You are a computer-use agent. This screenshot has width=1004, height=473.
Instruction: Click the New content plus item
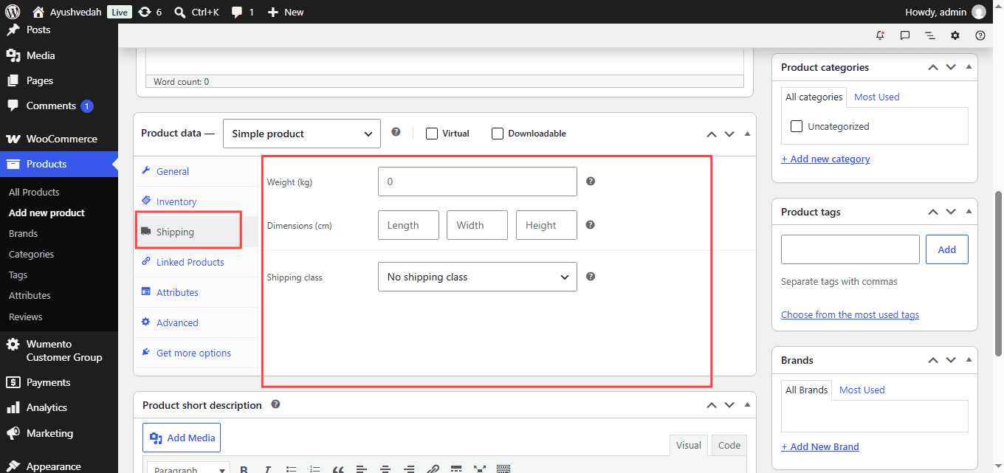click(285, 12)
